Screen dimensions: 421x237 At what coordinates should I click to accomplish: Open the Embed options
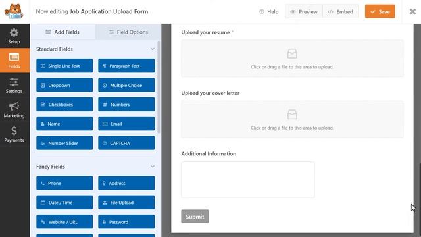tap(341, 12)
